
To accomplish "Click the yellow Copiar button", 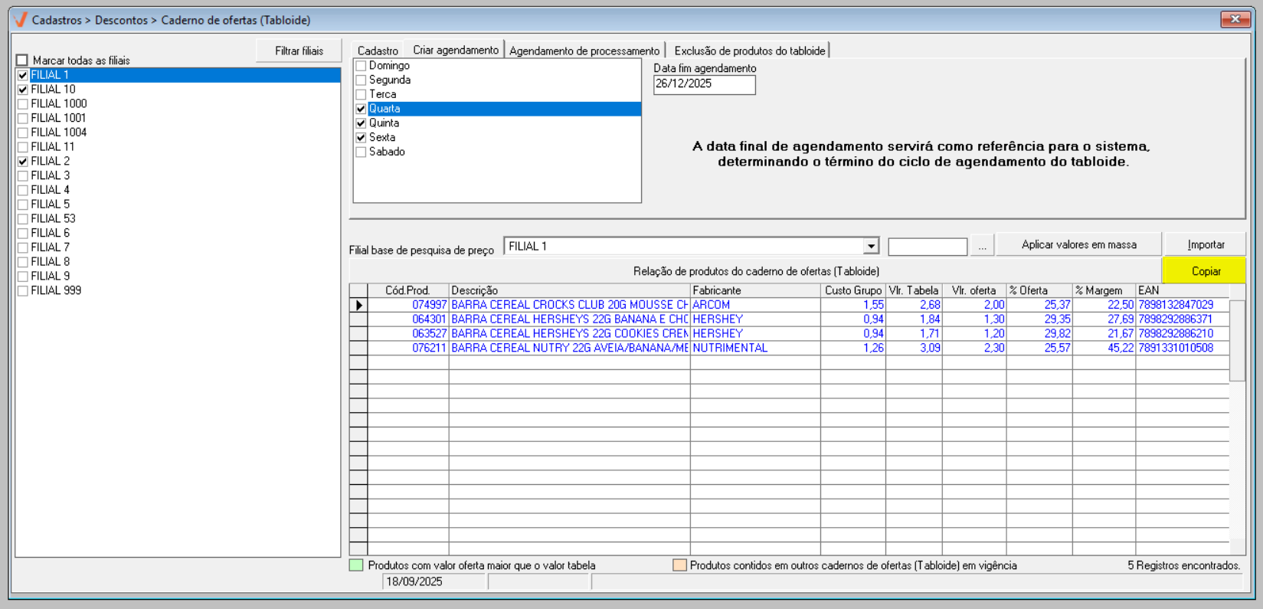I will coord(1206,271).
